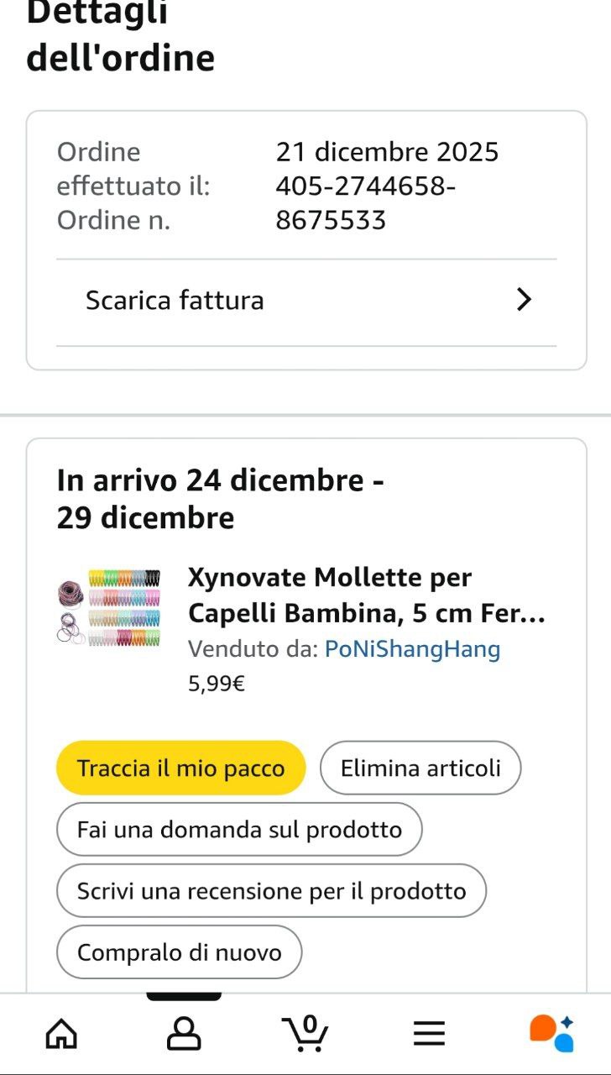The image size is (611, 1075).
Task: Open the hamburger menu icon
Action: [x=429, y=1033]
